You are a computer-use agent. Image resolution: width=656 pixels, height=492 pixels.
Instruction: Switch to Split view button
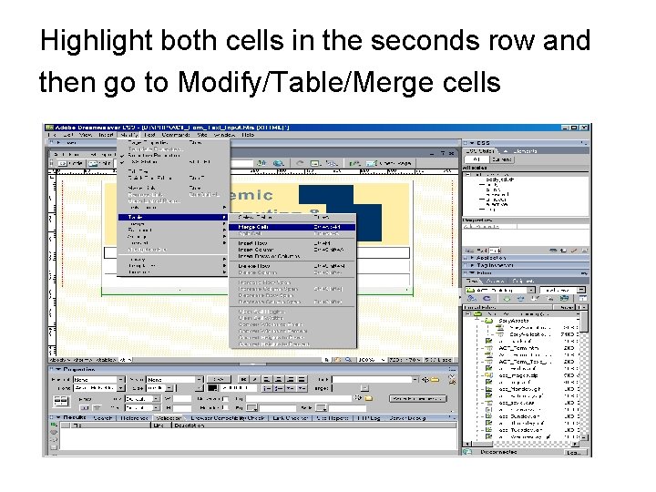[x=98, y=163]
